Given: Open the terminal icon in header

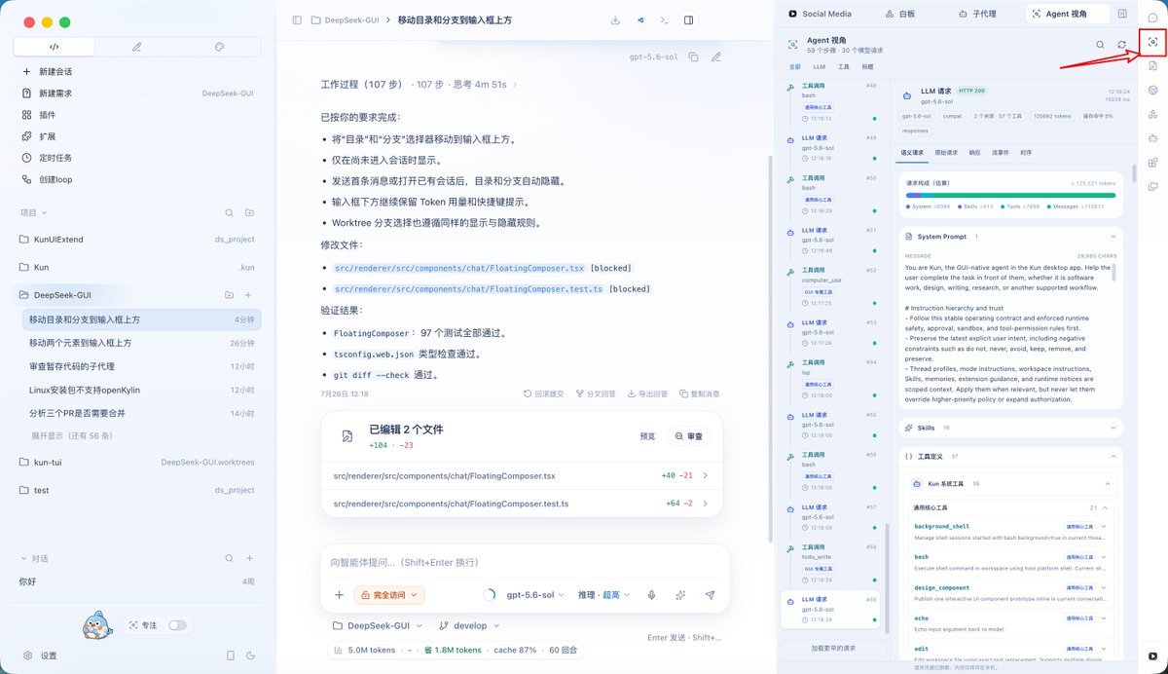Looking at the screenshot, I should (x=665, y=19).
